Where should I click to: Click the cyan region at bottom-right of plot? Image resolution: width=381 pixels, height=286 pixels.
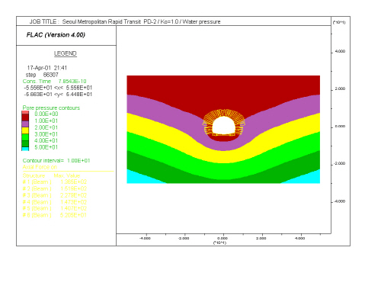309,178
